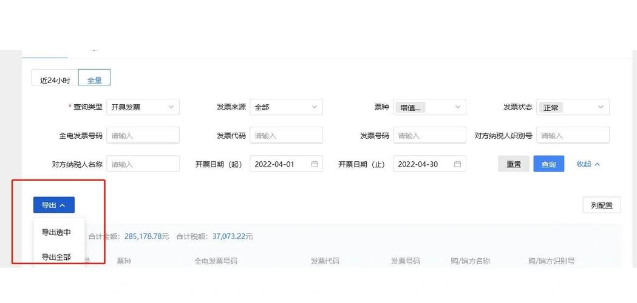The width and height of the screenshot is (637, 303).
Task: Click the 对方纳税人名称 input field
Action: 143,164
